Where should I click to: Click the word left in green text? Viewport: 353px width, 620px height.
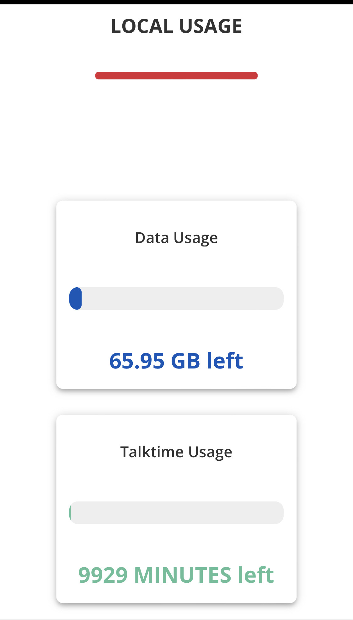click(256, 575)
